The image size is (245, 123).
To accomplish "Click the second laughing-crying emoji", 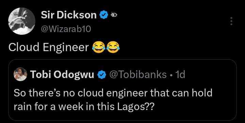I will point(113,47).
